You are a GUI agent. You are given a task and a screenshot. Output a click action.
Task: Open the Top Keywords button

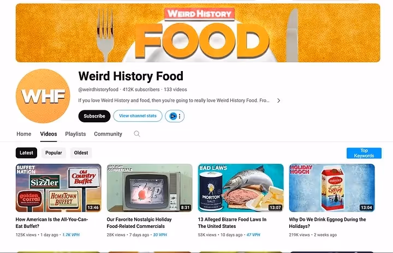[364, 153]
